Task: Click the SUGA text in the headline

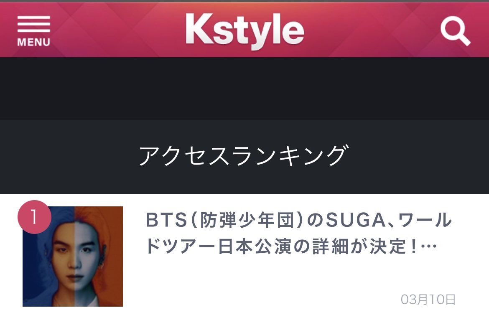Action: pyautogui.click(x=356, y=220)
